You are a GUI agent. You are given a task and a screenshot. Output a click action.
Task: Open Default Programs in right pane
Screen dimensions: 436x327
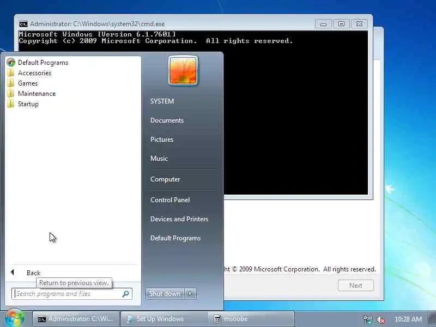tap(175, 238)
